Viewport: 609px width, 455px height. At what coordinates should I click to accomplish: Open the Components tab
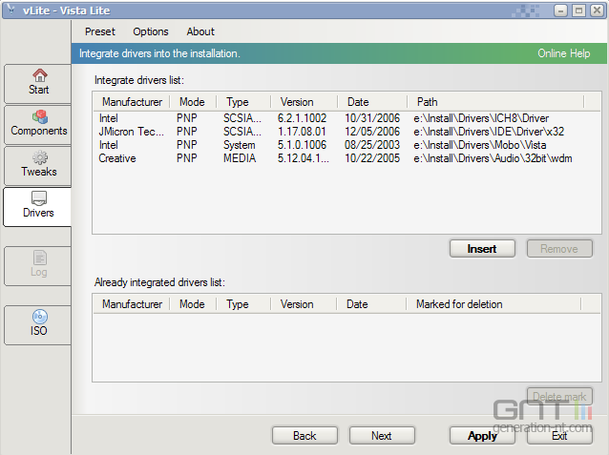(37, 125)
